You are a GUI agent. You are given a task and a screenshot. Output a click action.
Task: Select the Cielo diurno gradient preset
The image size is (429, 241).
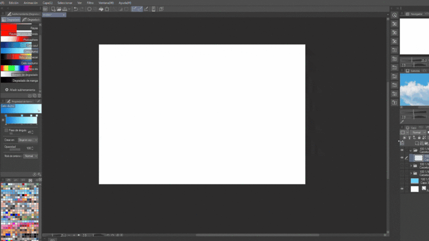point(19,51)
